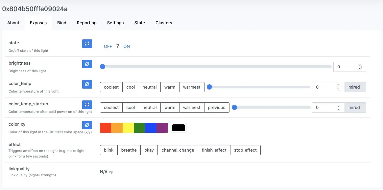The height and width of the screenshot is (190, 383).
Task: Refresh the color_xy value icon
Action: click(87, 125)
